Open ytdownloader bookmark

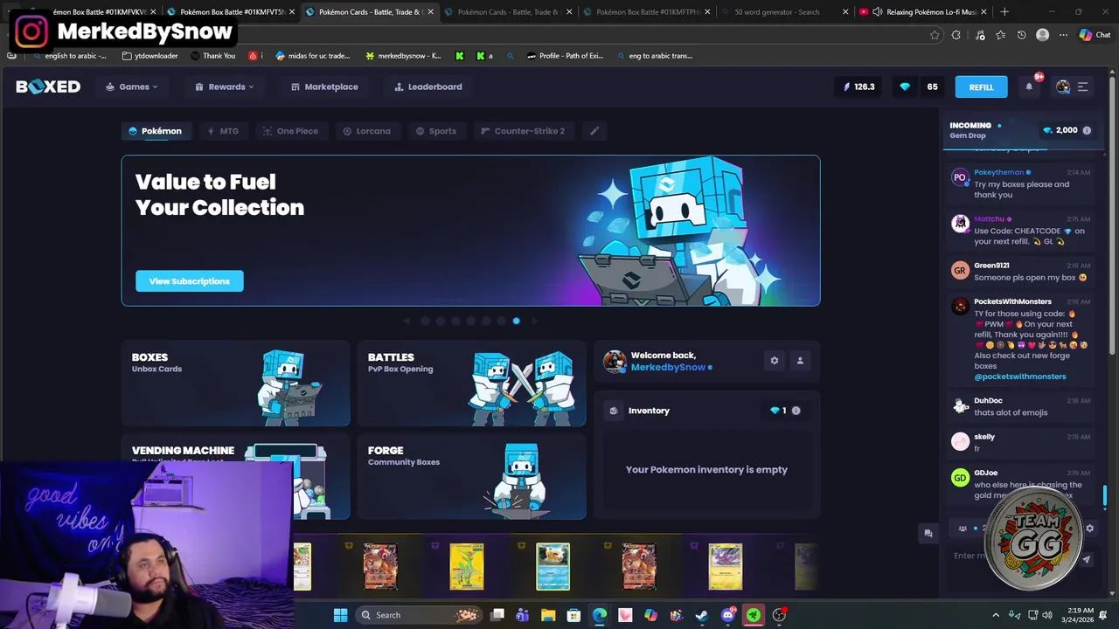point(149,55)
